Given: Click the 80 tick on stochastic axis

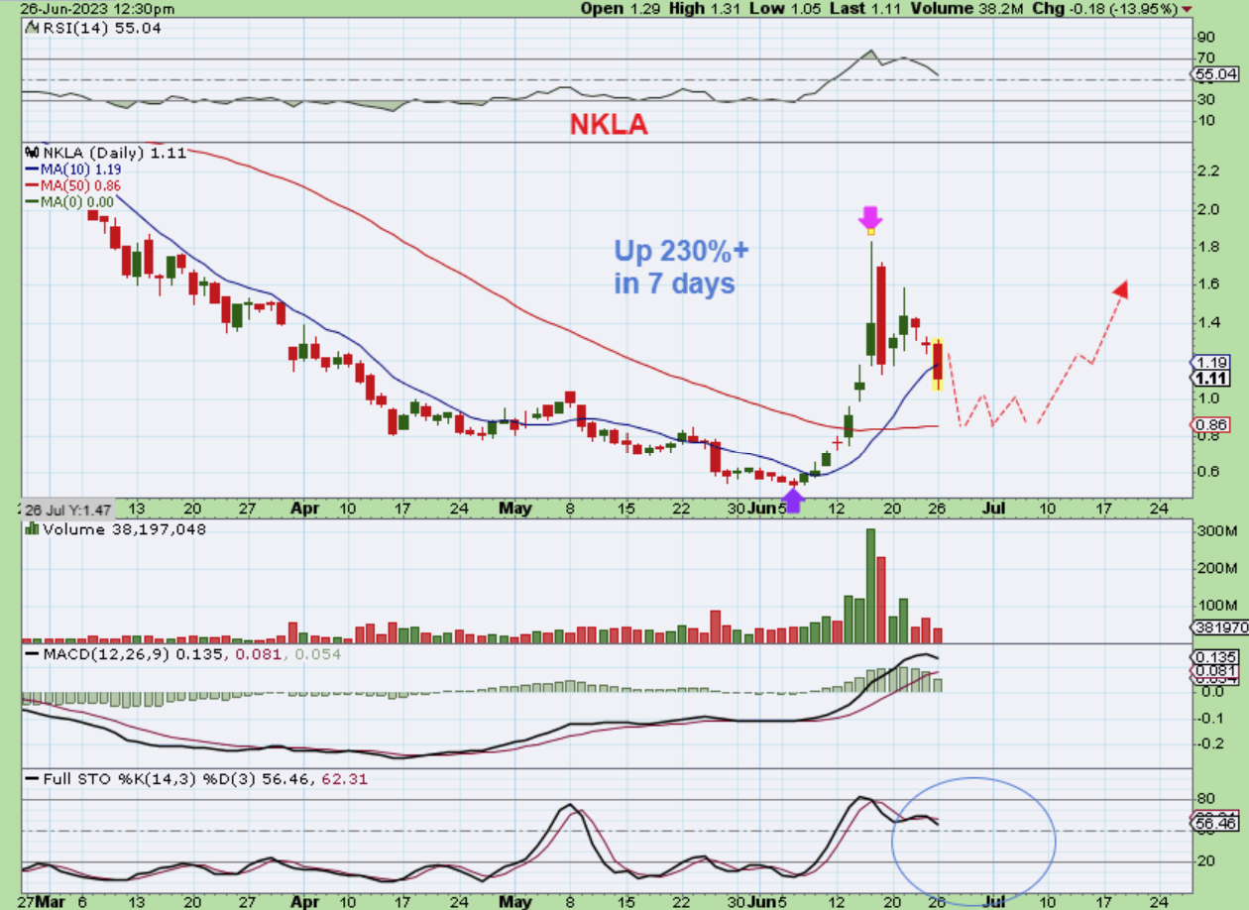Looking at the screenshot, I should pos(1206,798).
